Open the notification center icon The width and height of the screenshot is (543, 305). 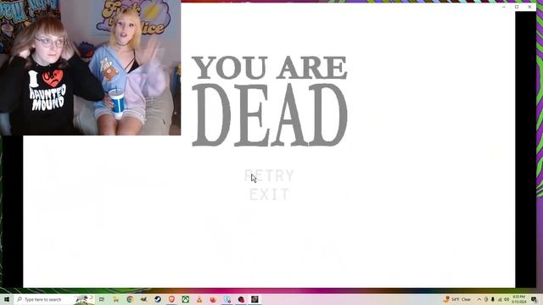[x=535, y=299]
